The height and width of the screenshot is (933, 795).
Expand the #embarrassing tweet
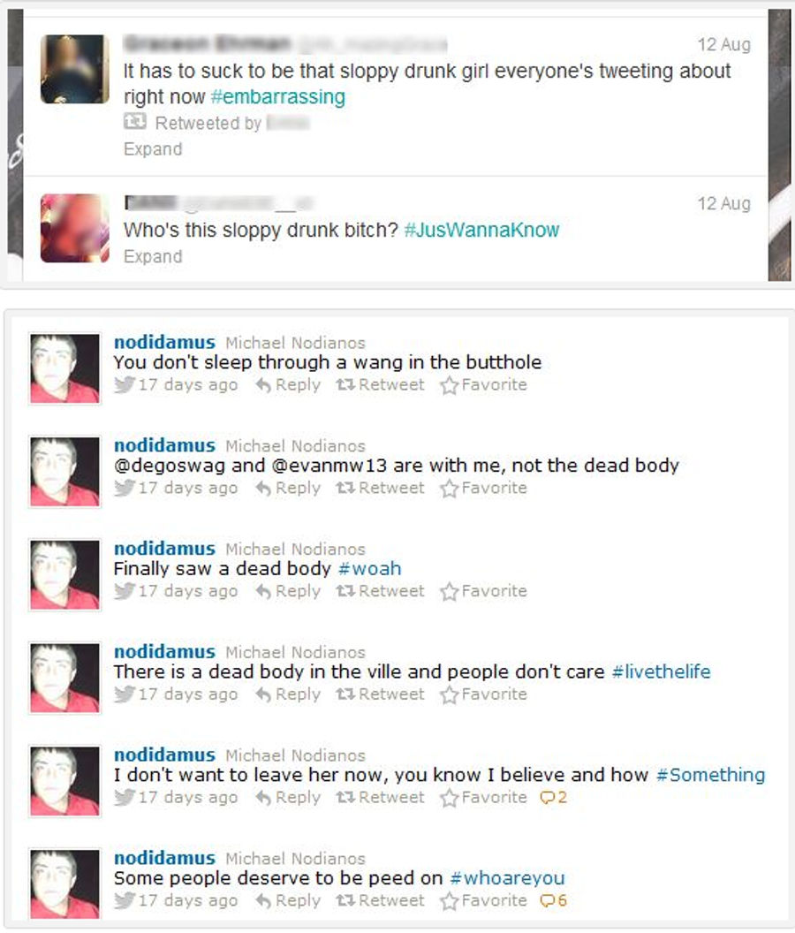[x=153, y=148]
